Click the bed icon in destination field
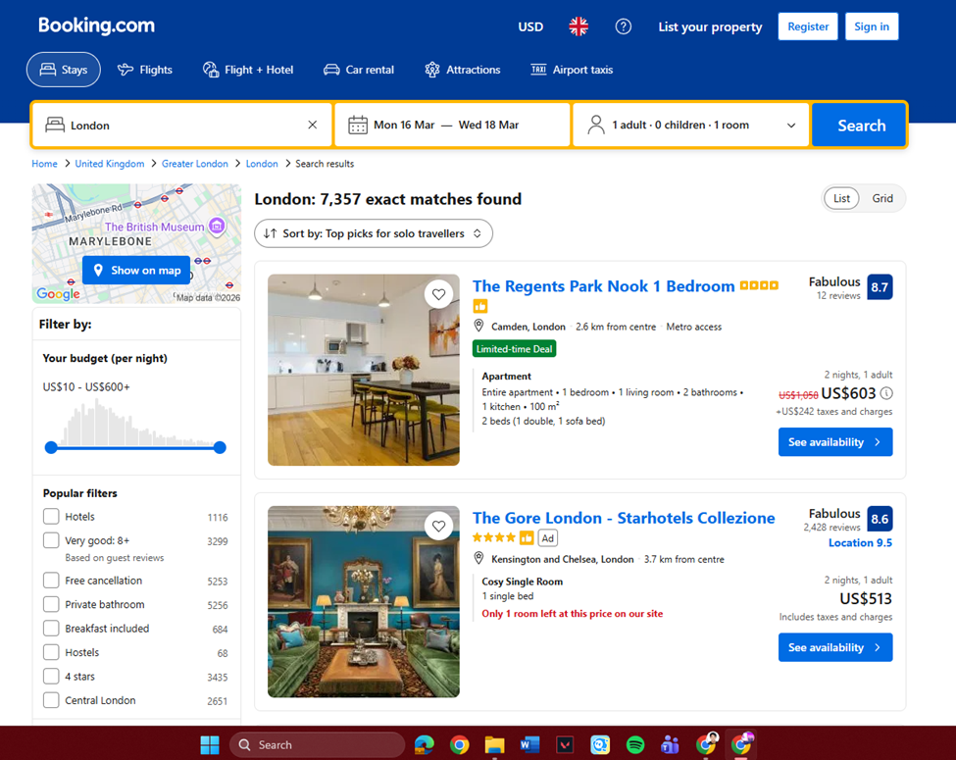The height and width of the screenshot is (760, 956). tap(55, 125)
